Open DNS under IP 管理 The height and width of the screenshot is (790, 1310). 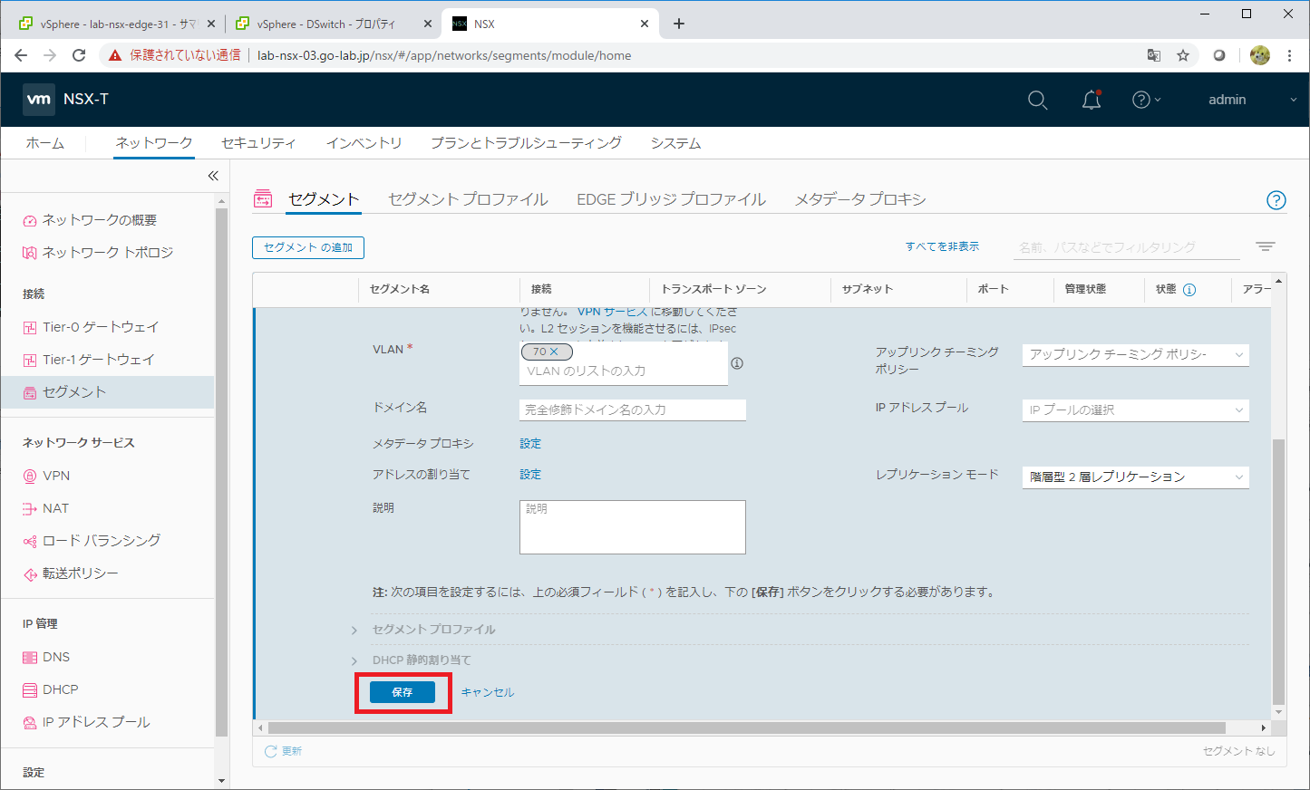coord(55,657)
